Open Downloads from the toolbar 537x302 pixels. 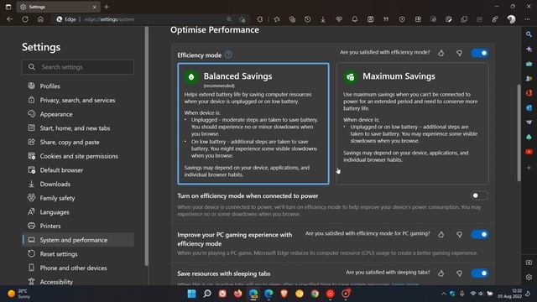pyautogui.click(x=323, y=19)
